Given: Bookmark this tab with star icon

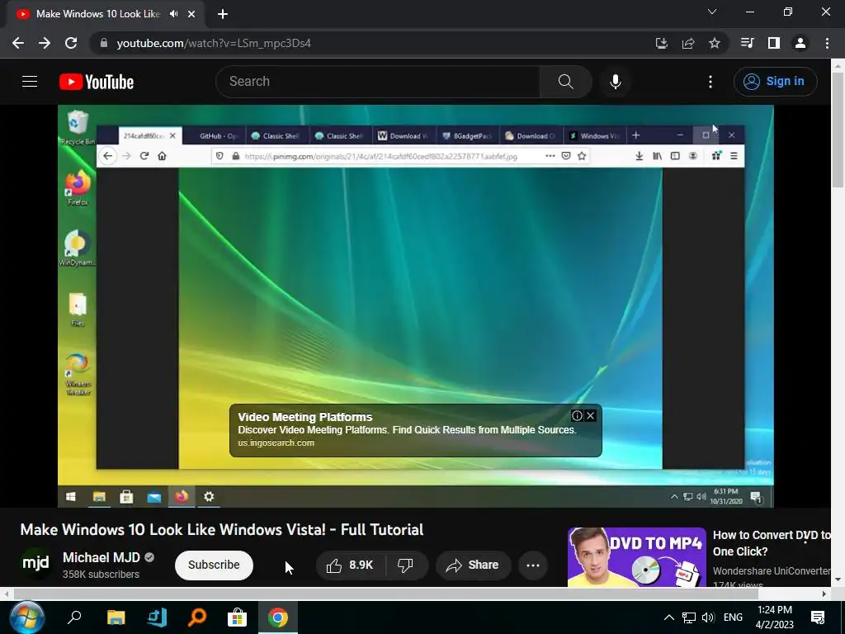Looking at the screenshot, I should point(715,43).
